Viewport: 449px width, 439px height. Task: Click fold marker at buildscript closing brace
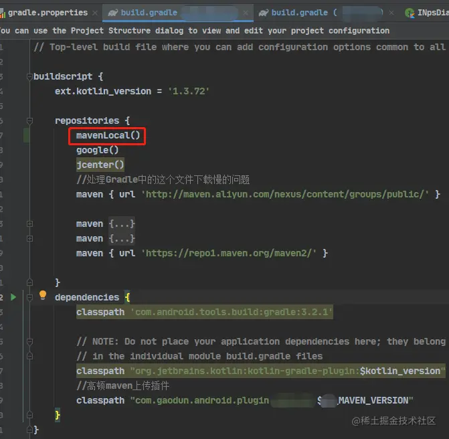[29, 430]
